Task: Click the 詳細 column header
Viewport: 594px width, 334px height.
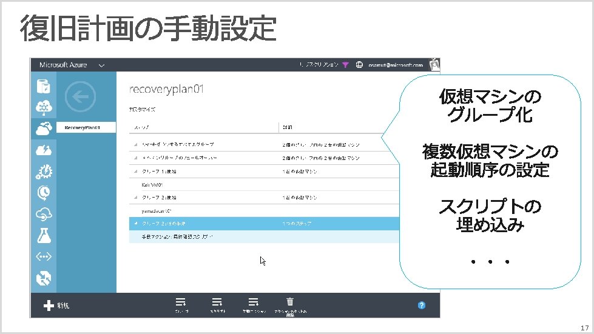Action: pyautogui.click(x=288, y=127)
